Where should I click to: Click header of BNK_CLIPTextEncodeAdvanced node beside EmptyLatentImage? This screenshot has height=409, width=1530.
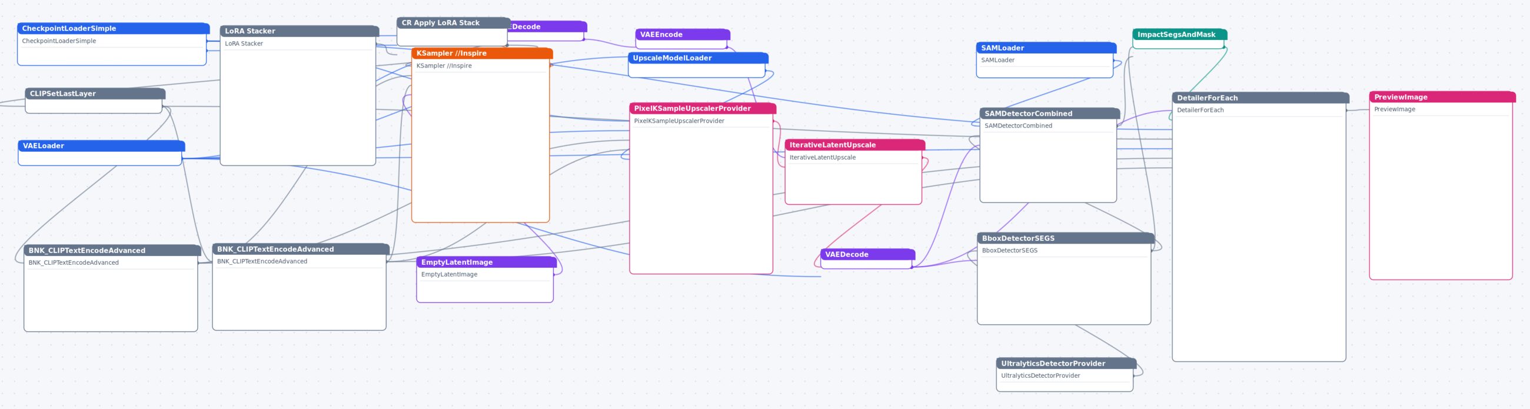point(301,250)
